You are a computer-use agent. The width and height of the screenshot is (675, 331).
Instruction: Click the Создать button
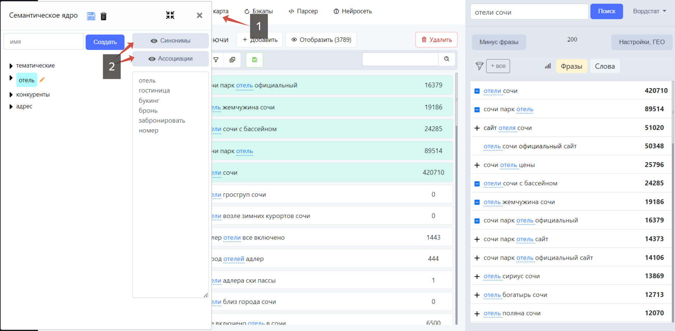click(x=105, y=42)
